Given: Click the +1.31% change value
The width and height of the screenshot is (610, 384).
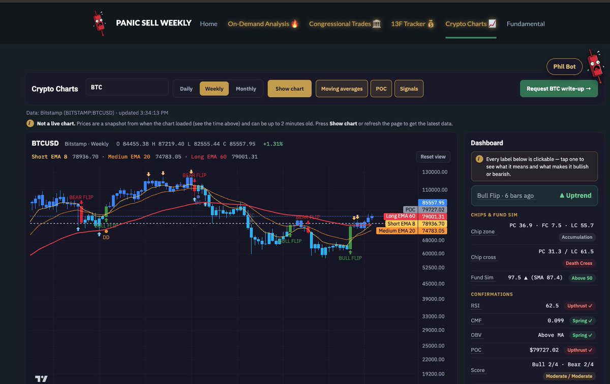Looking at the screenshot, I should click(272, 144).
